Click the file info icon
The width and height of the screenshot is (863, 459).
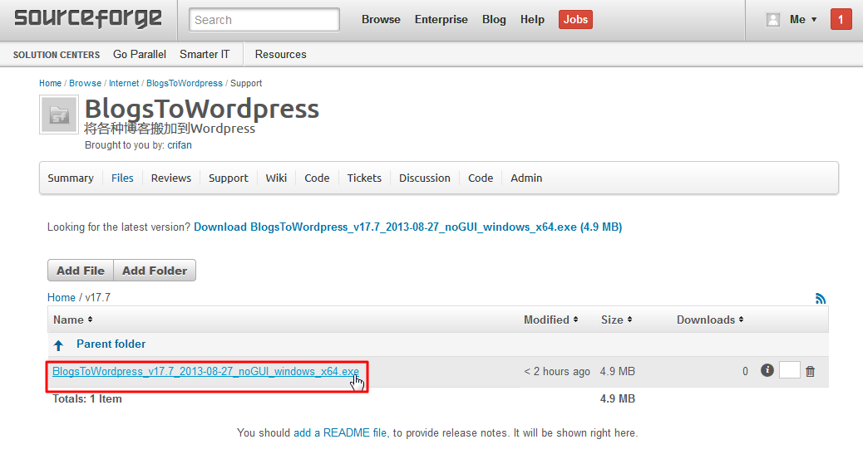tap(767, 370)
